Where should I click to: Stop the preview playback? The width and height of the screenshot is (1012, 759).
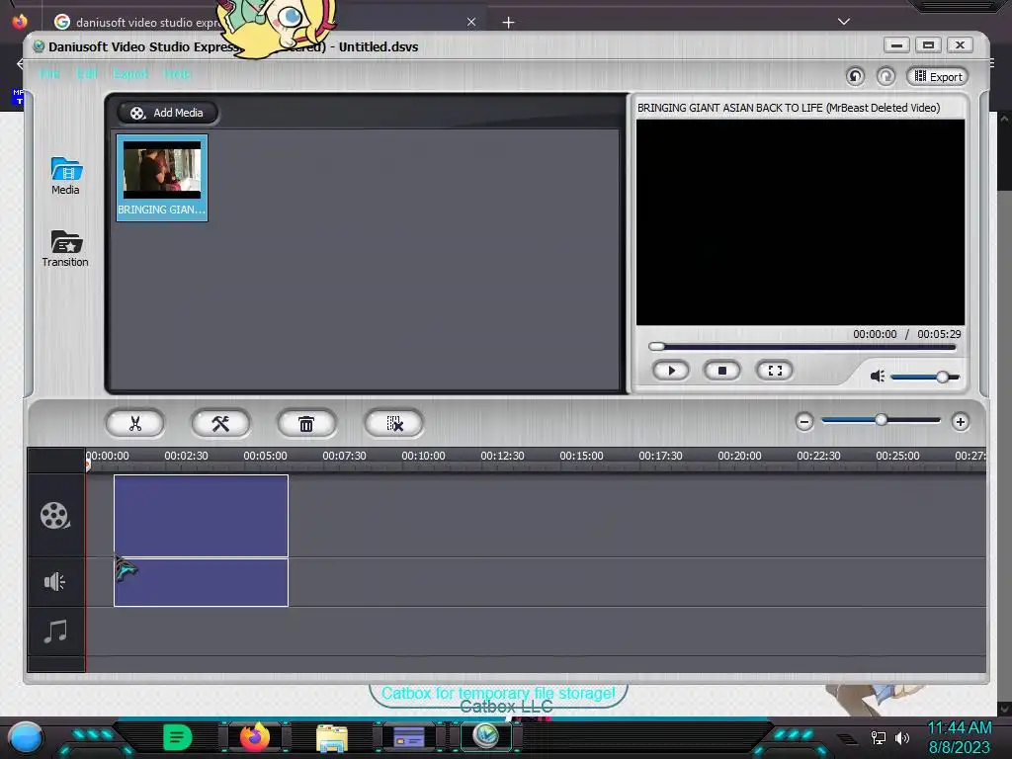[x=722, y=371]
